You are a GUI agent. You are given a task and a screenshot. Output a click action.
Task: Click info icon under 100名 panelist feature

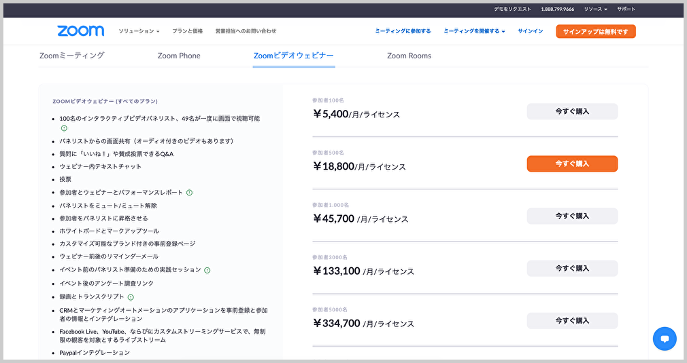pyautogui.click(x=64, y=128)
